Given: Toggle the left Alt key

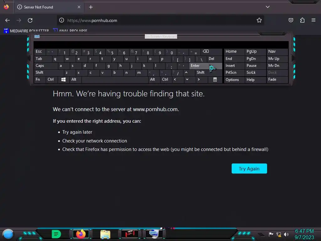Looking at the screenshot, I should [76, 79].
